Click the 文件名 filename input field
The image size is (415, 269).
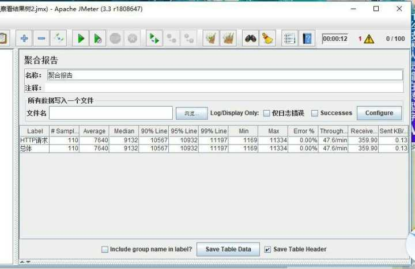tap(111, 113)
